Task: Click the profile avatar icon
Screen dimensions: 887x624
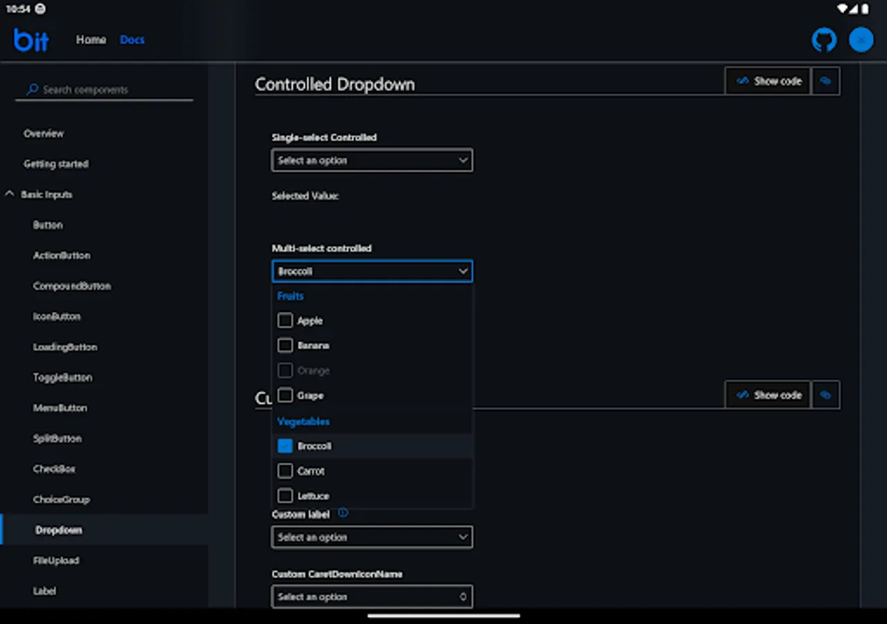Action: tap(861, 40)
